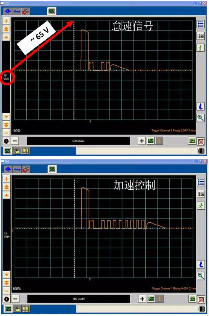
Task: Click the green signal icon near red X in 怠速信号 window
Action: 192,141
